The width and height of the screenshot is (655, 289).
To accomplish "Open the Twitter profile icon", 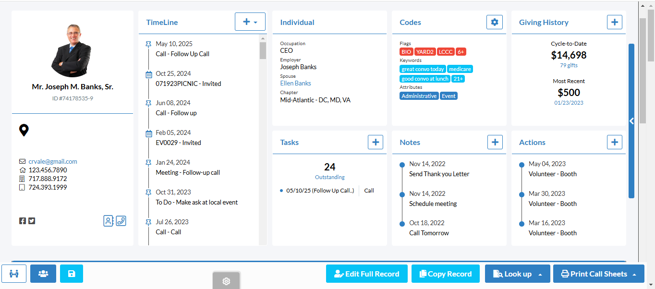I will click(32, 221).
